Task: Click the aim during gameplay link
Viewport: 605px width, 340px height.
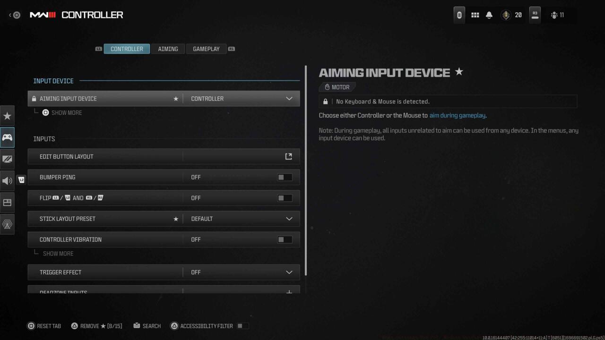Action: (x=457, y=115)
